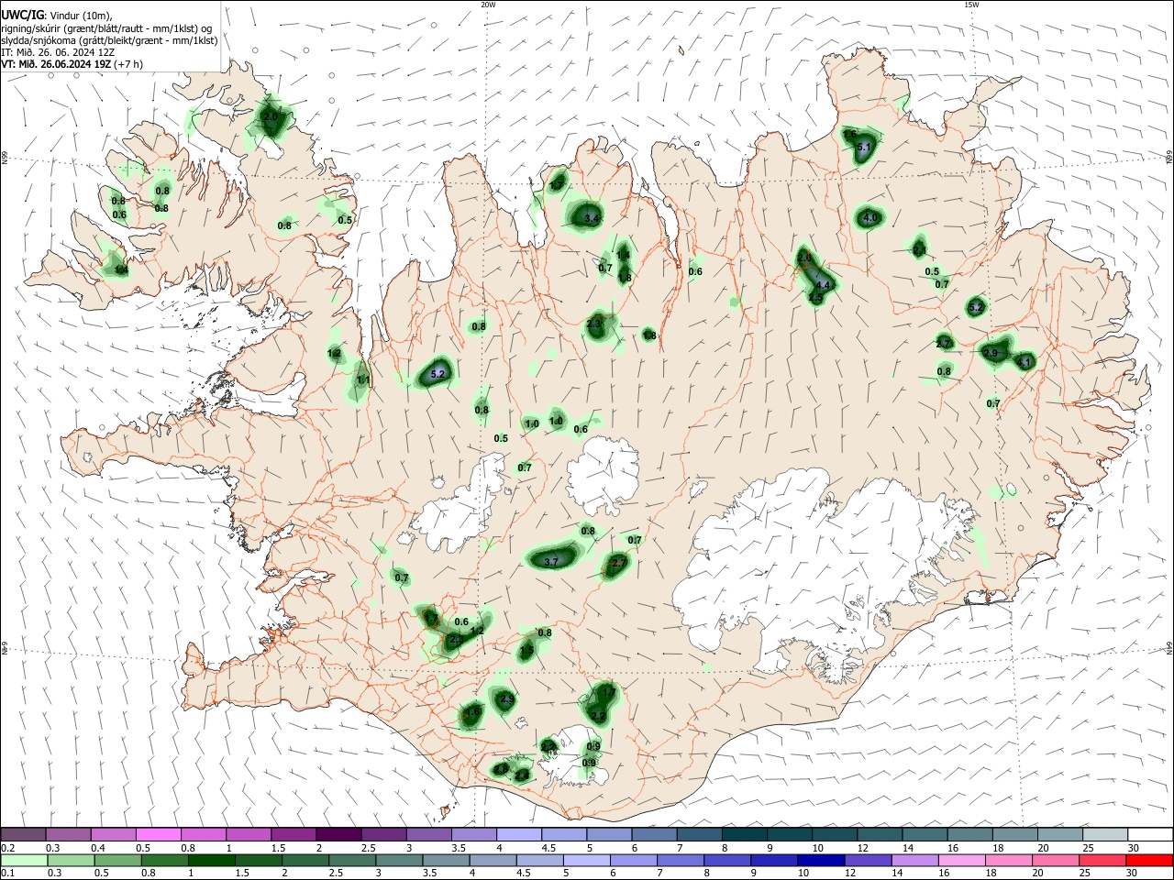1174x880 pixels.
Task: Click the '2.1' precipitation value on the map
Action: (919, 250)
